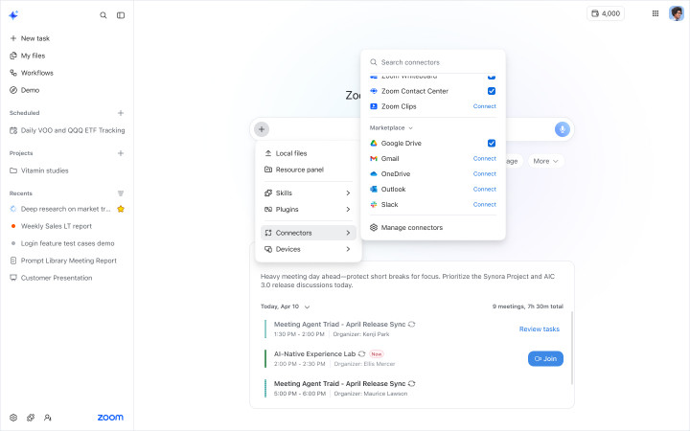Connect Gmail
Image resolution: width=690 pixels, height=431 pixels.
485,158
